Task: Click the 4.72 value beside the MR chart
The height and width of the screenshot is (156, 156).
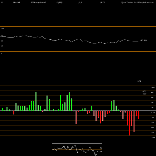Action: 144,91
